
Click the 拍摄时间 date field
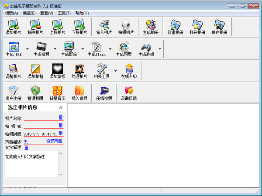(41, 134)
